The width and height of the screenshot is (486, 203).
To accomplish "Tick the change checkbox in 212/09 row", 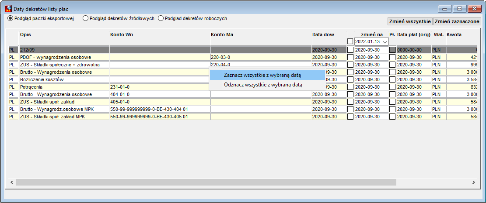I will (x=350, y=49).
